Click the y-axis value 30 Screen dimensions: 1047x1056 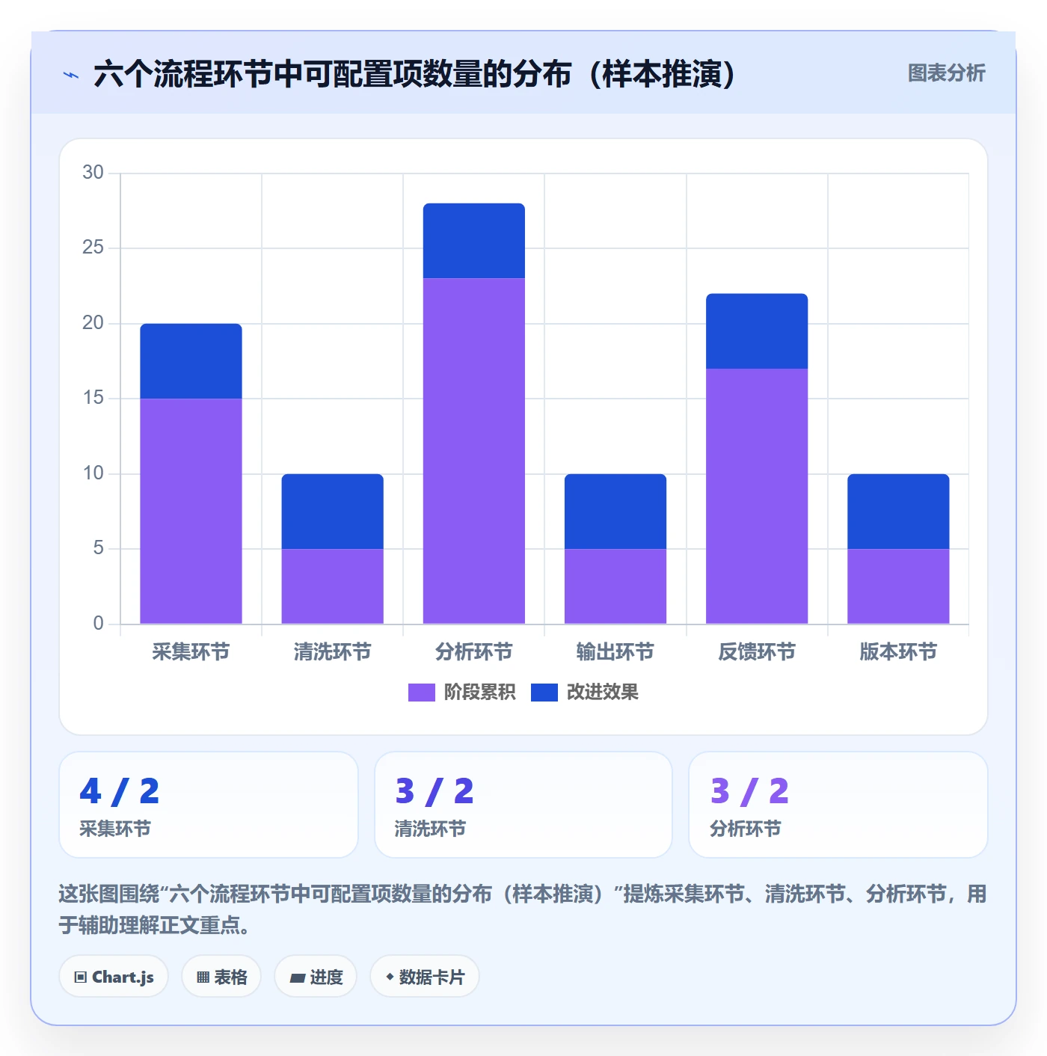pos(93,173)
